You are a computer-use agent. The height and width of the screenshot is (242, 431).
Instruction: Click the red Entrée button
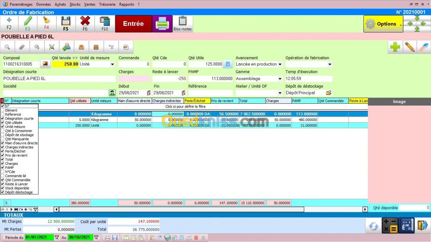click(x=133, y=24)
